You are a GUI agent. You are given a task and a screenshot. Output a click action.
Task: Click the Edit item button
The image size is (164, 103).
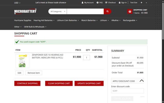pos(20,73)
